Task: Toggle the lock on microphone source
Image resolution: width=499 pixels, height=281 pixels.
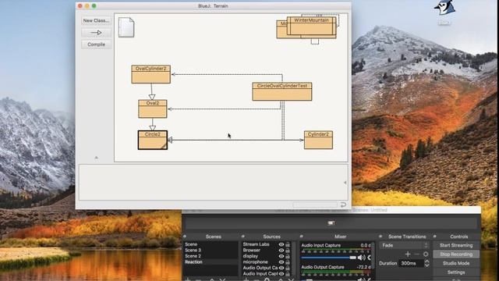Action: pyautogui.click(x=288, y=262)
